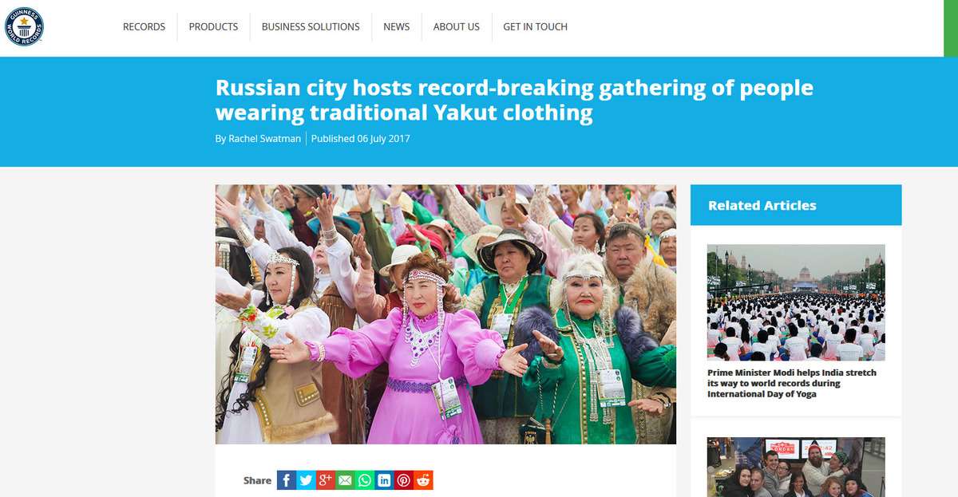The image size is (958, 497).
Task: Open the Products menu
Action: (x=213, y=26)
